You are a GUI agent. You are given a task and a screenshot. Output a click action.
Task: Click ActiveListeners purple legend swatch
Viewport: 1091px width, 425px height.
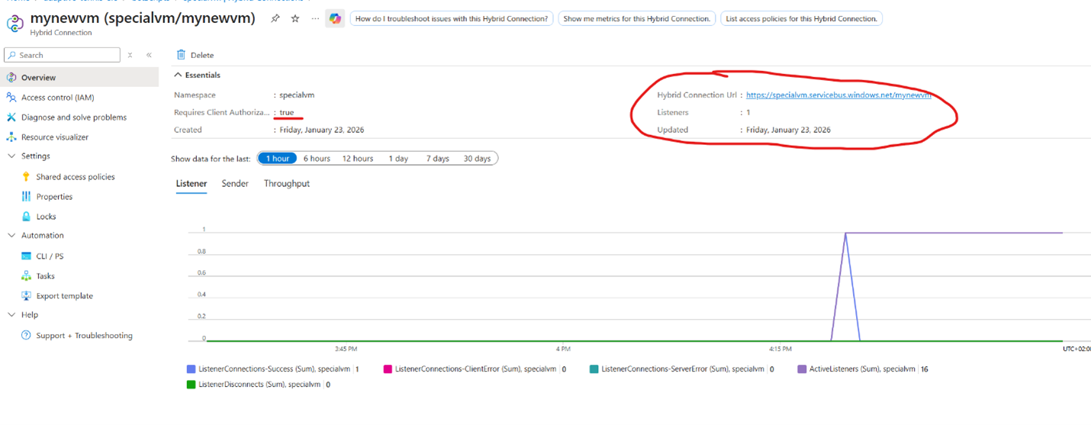[x=802, y=369]
